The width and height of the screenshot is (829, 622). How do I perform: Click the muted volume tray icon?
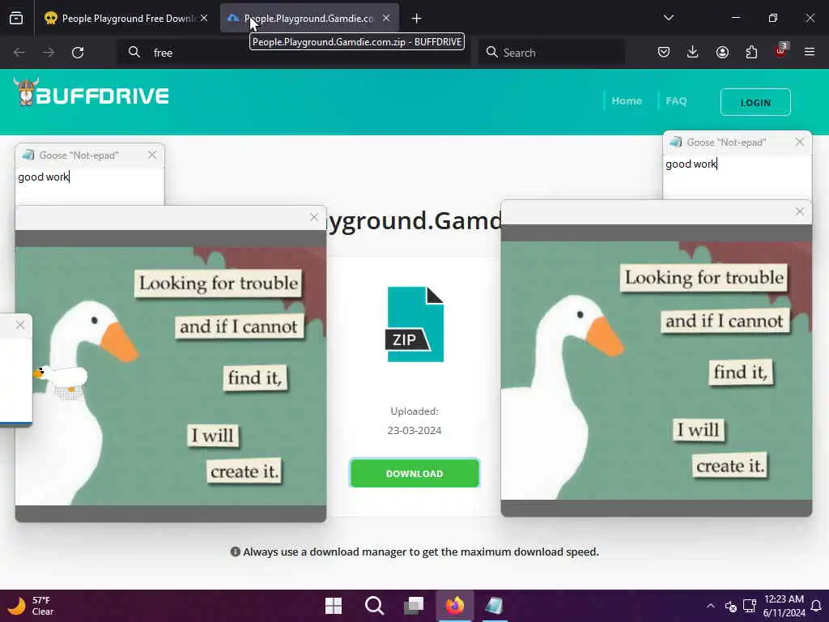click(x=731, y=606)
